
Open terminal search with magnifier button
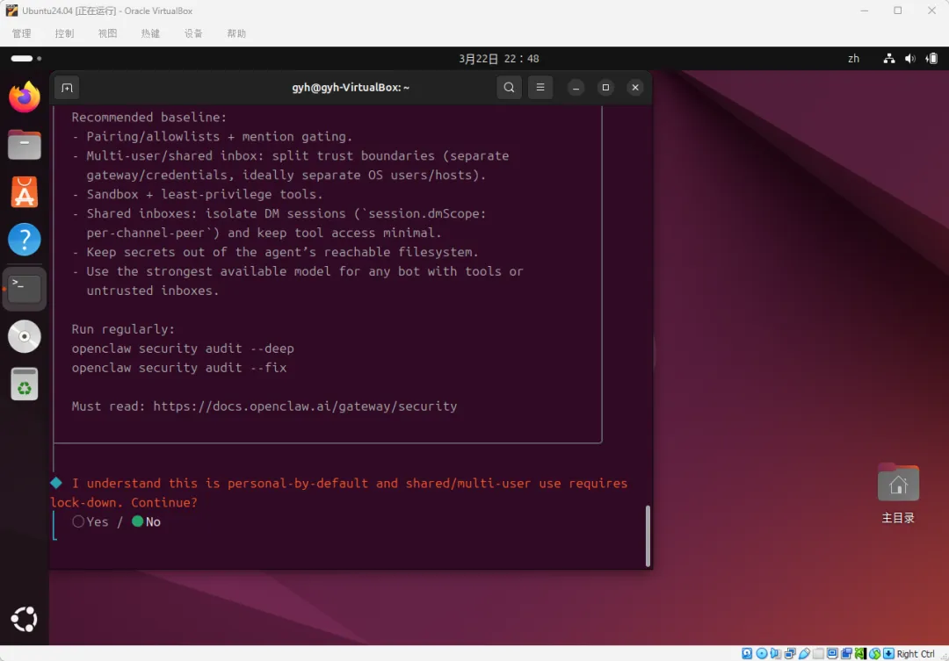(509, 88)
